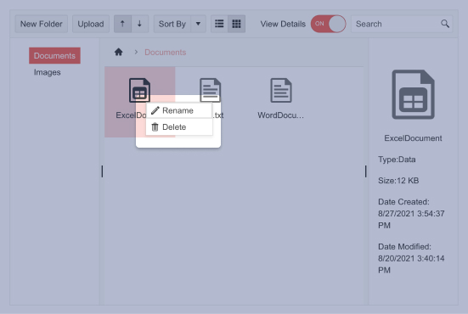The height and width of the screenshot is (314, 468).
Task: Choose Delete from the context menu
Action: 179,127
